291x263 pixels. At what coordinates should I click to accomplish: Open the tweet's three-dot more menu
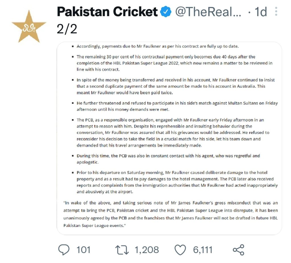[276, 12]
